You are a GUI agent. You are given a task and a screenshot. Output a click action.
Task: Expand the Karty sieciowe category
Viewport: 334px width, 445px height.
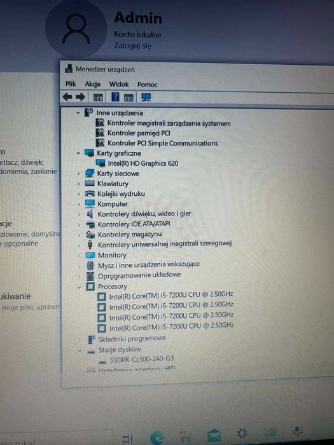pos(79,174)
